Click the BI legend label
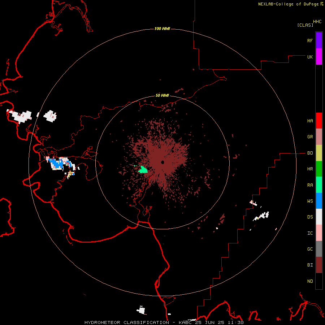 [310, 265]
